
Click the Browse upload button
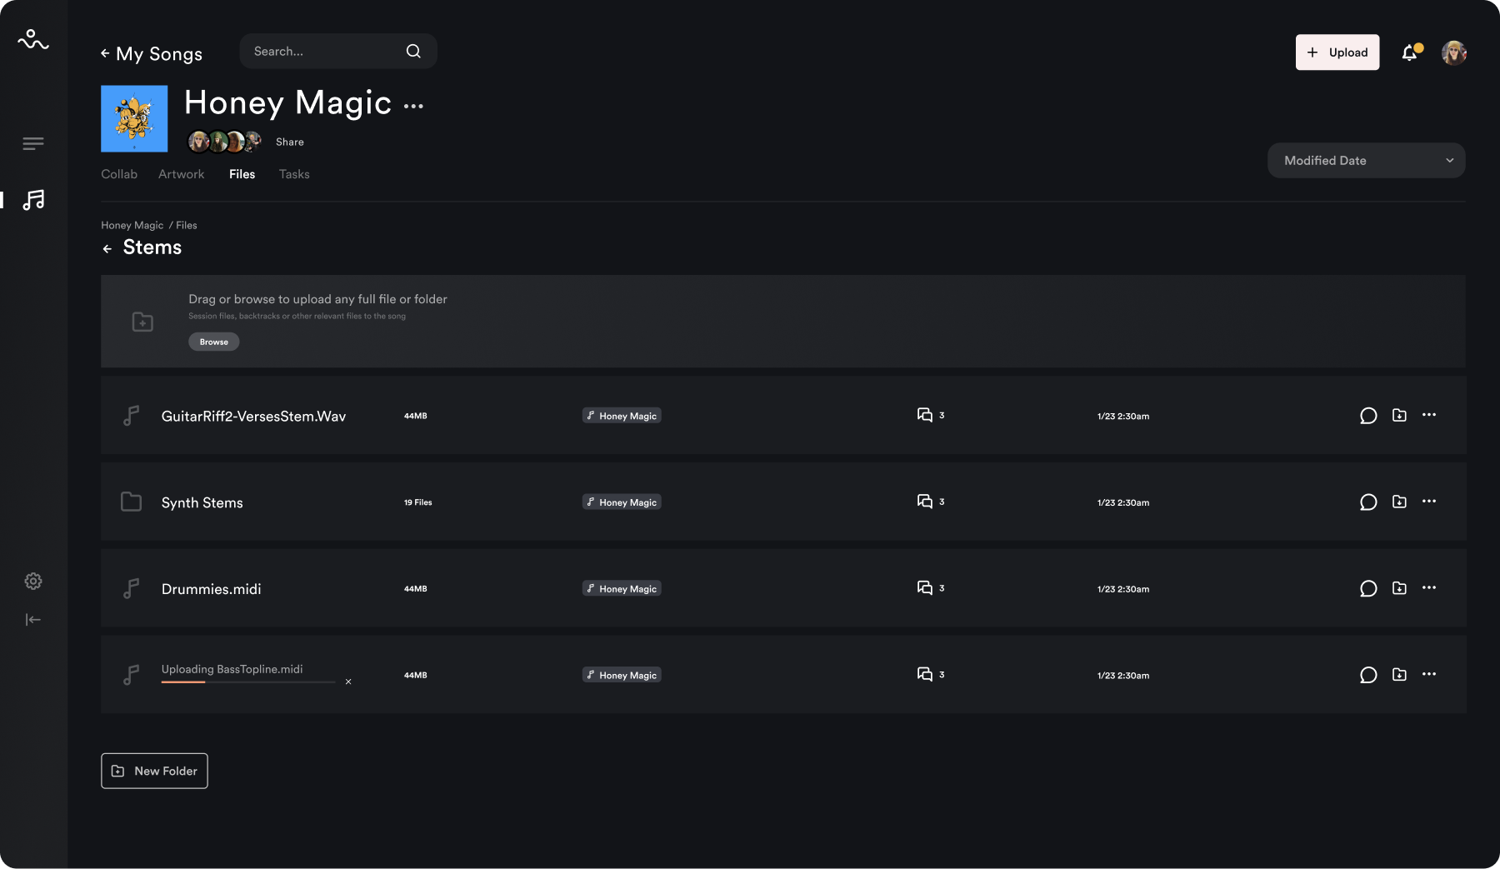pyautogui.click(x=213, y=342)
